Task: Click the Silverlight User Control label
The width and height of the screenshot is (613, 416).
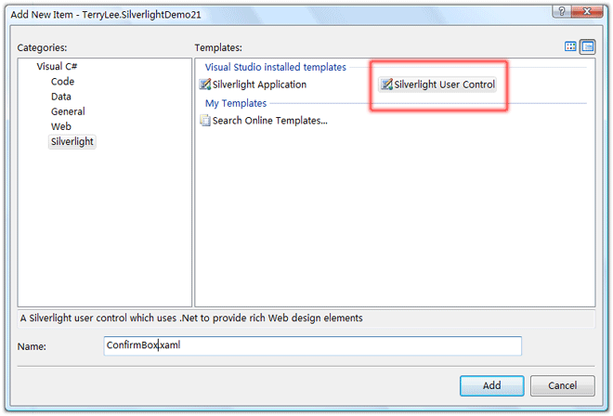Action: tap(444, 84)
